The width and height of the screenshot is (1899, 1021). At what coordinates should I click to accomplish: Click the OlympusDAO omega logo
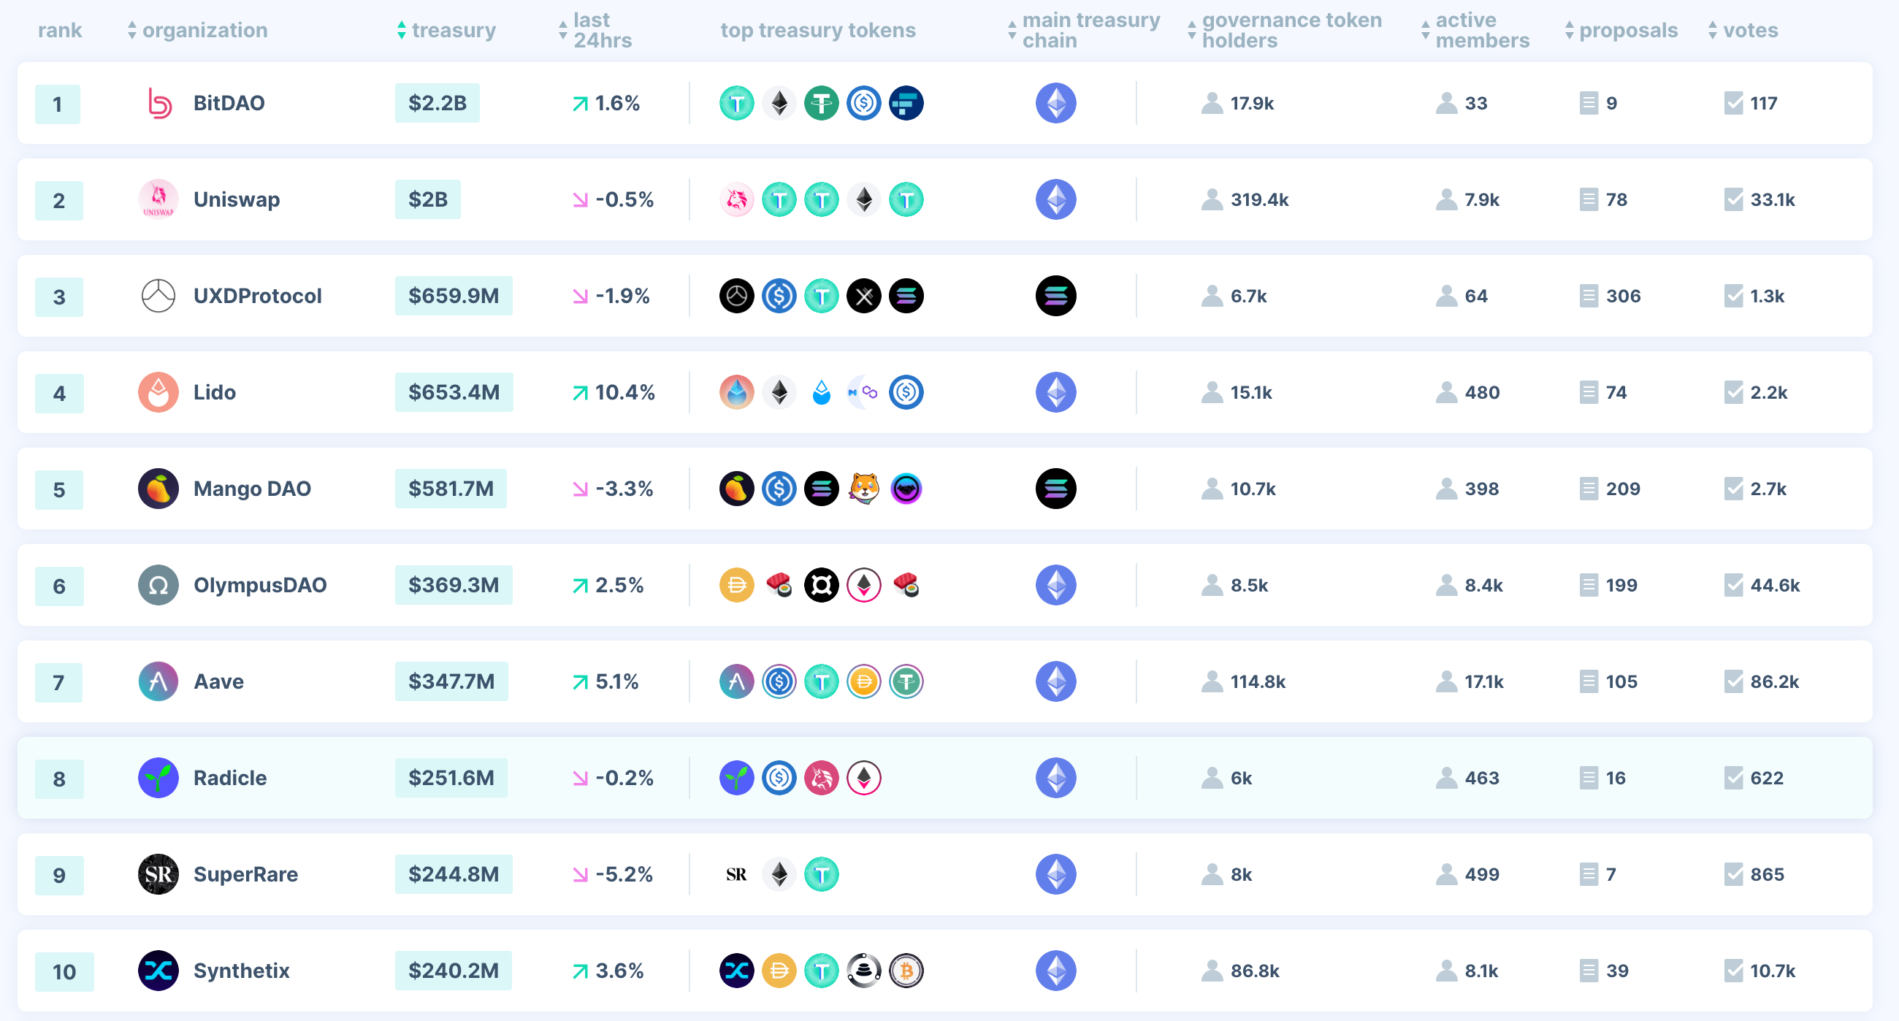pos(158,585)
